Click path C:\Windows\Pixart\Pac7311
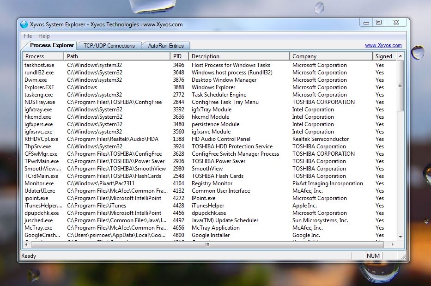431x286 pixels. (101, 183)
